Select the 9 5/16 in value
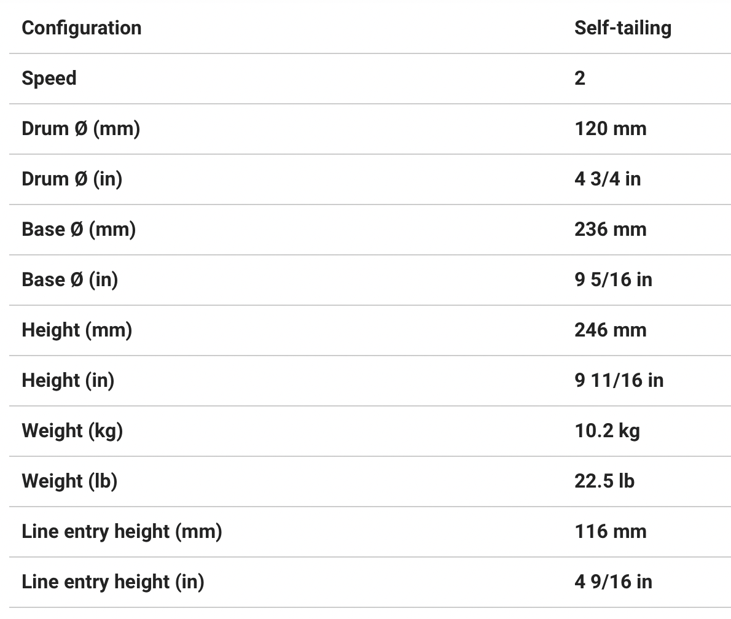731x619 pixels. point(613,280)
